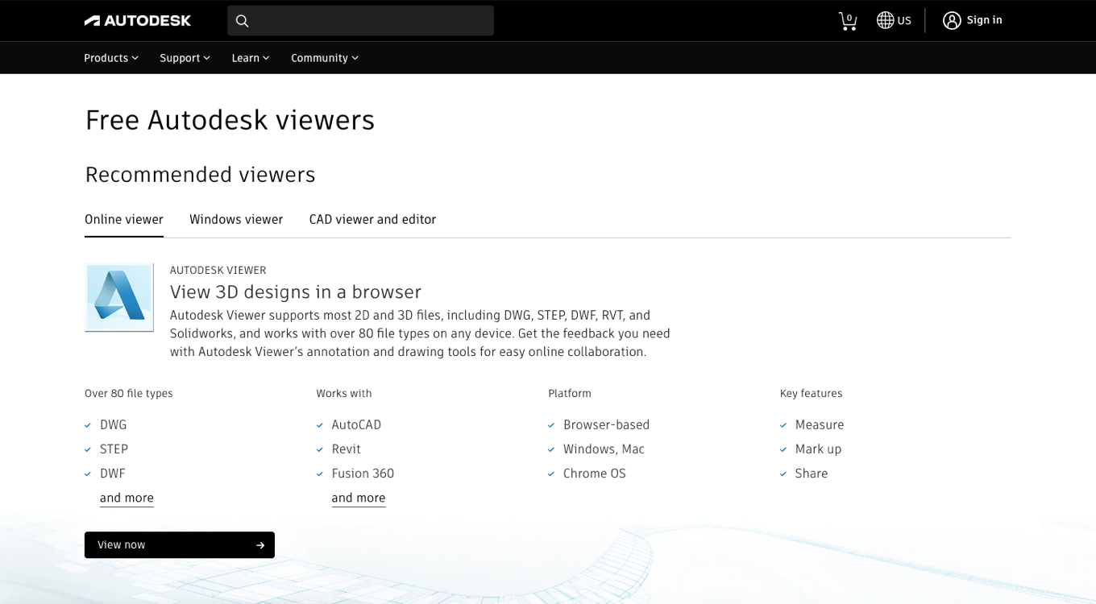Image resolution: width=1096 pixels, height=604 pixels.
Task: Expand the Support dropdown menu
Action: tap(185, 58)
